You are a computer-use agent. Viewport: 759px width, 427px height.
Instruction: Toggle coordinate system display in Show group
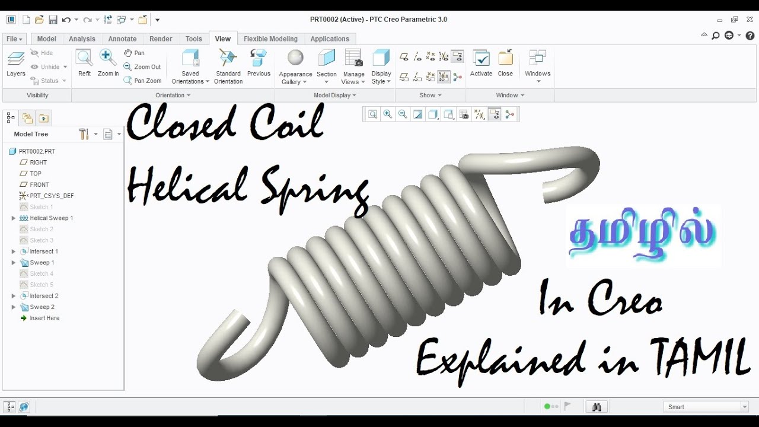click(x=444, y=57)
